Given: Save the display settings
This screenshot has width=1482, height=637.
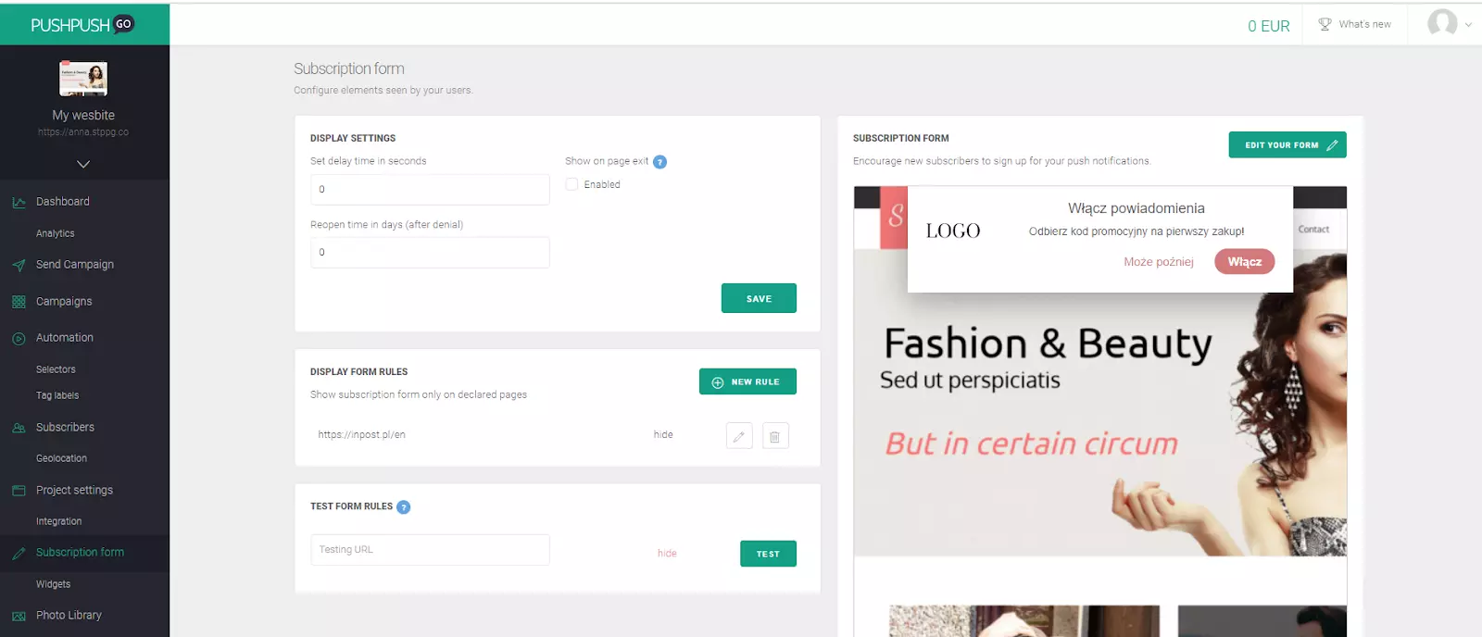Looking at the screenshot, I should pos(759,298).
